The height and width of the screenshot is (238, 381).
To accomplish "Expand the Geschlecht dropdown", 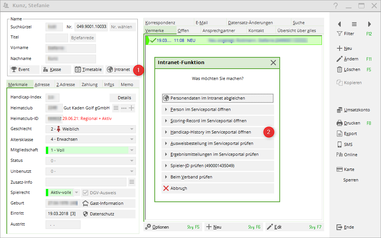I will pyautogui.click(x=131, y=129).
